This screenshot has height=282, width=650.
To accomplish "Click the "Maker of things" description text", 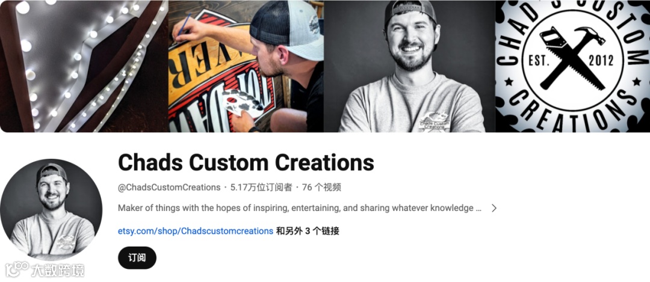I will [x=300, y=208].
